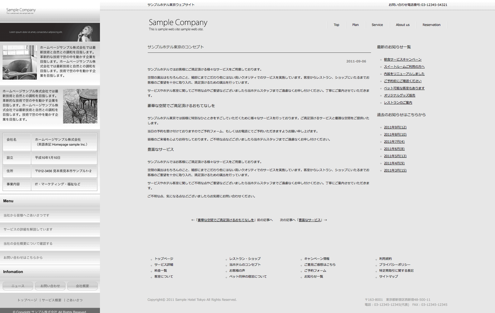Viewport: 495px width, 313px height.
Task: Go to previous article 豪華な空間でご満足頂けるおもてなしを
Action: 226,220
